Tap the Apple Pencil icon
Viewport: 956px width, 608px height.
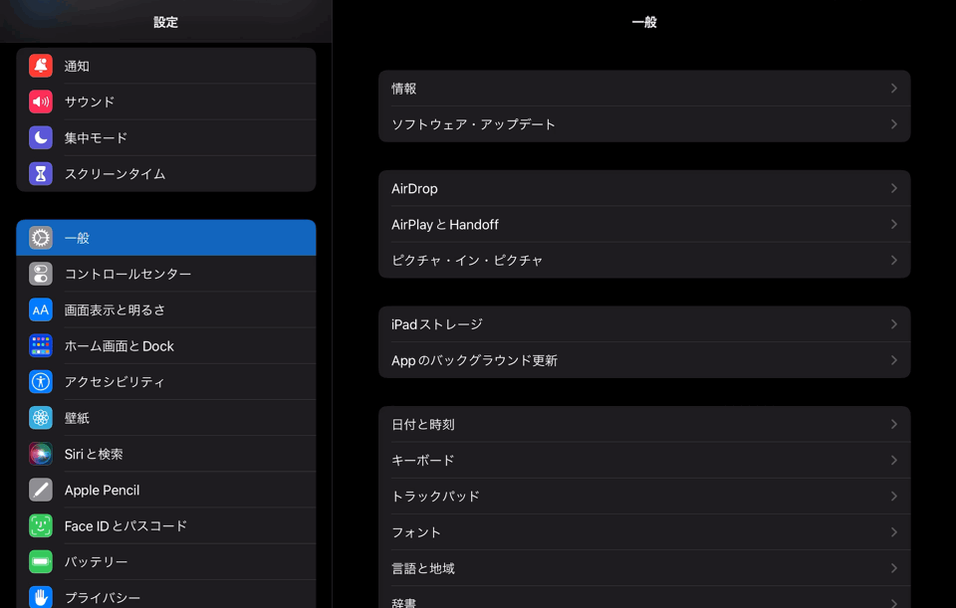pos(41,490)
